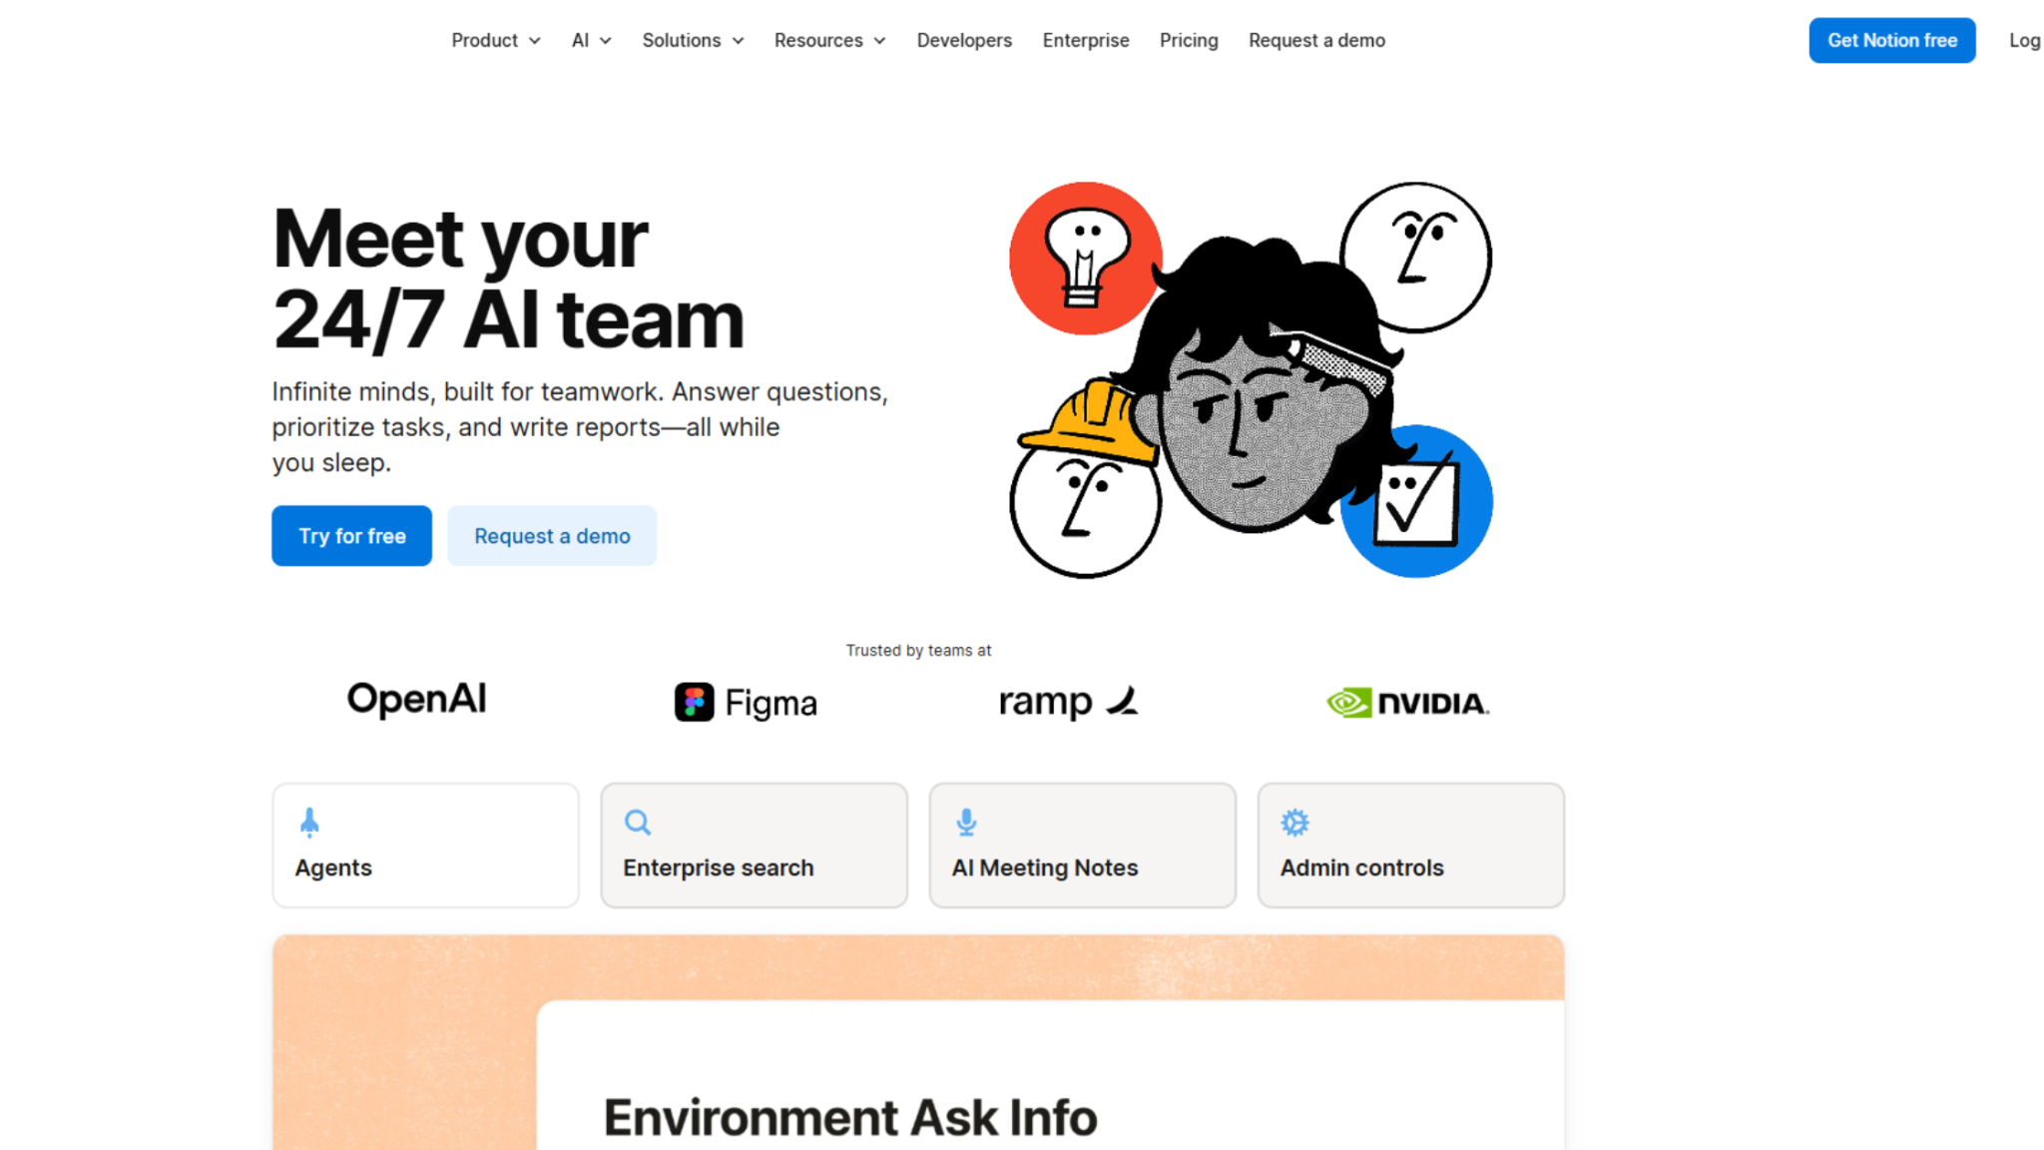Click the 'Trusted by teams at' text

(x=918, y=651)
